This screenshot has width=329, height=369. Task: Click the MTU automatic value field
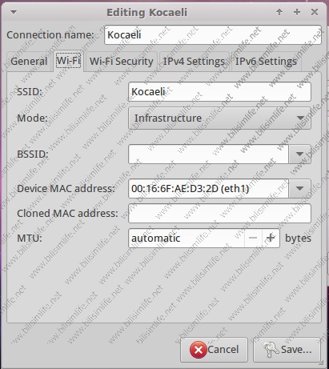coord(187,238)
